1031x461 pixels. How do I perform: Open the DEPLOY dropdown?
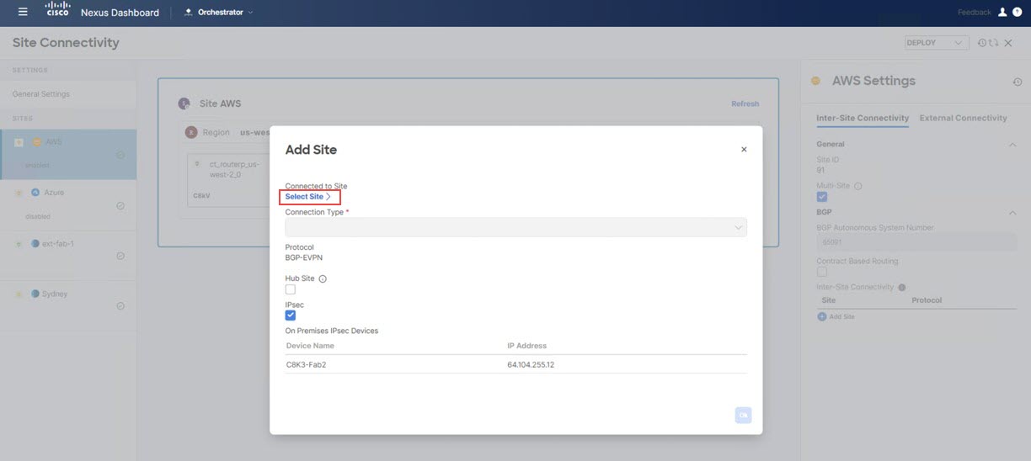[x=936, y=43]
